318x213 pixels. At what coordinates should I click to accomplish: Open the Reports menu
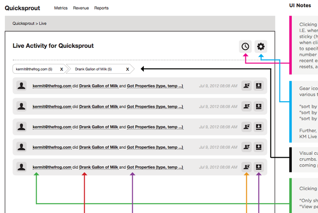click(x=101, y=8)
